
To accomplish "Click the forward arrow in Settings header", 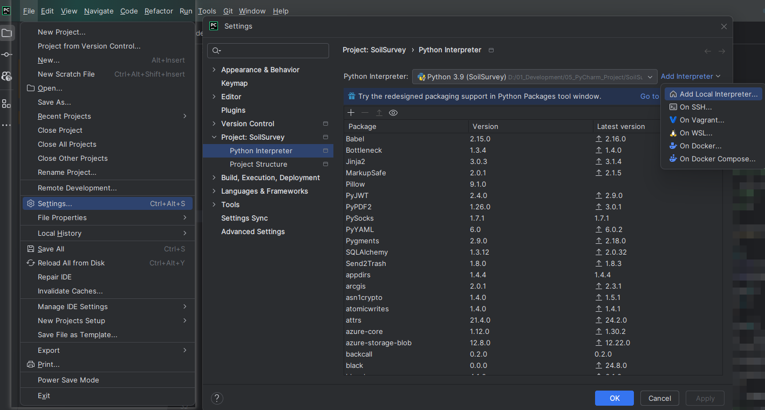I will [722, 51].
